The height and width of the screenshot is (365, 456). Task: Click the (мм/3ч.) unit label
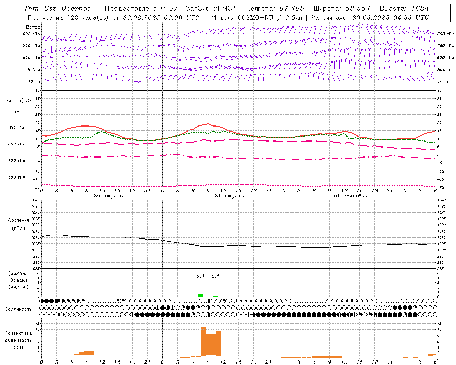pyautogui.click(x=18, y=273)
